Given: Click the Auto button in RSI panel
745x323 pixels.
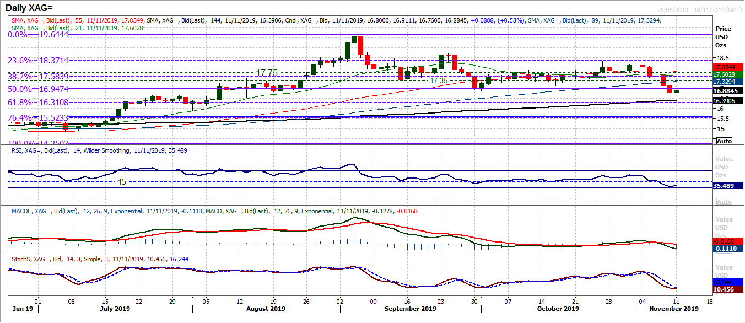Looking at the screenshot, I should tap(724, 202).
